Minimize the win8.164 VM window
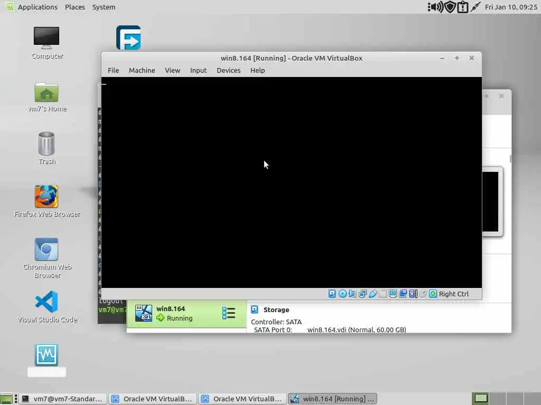Screen dimensions: 541x405 (x=442, y=58)
